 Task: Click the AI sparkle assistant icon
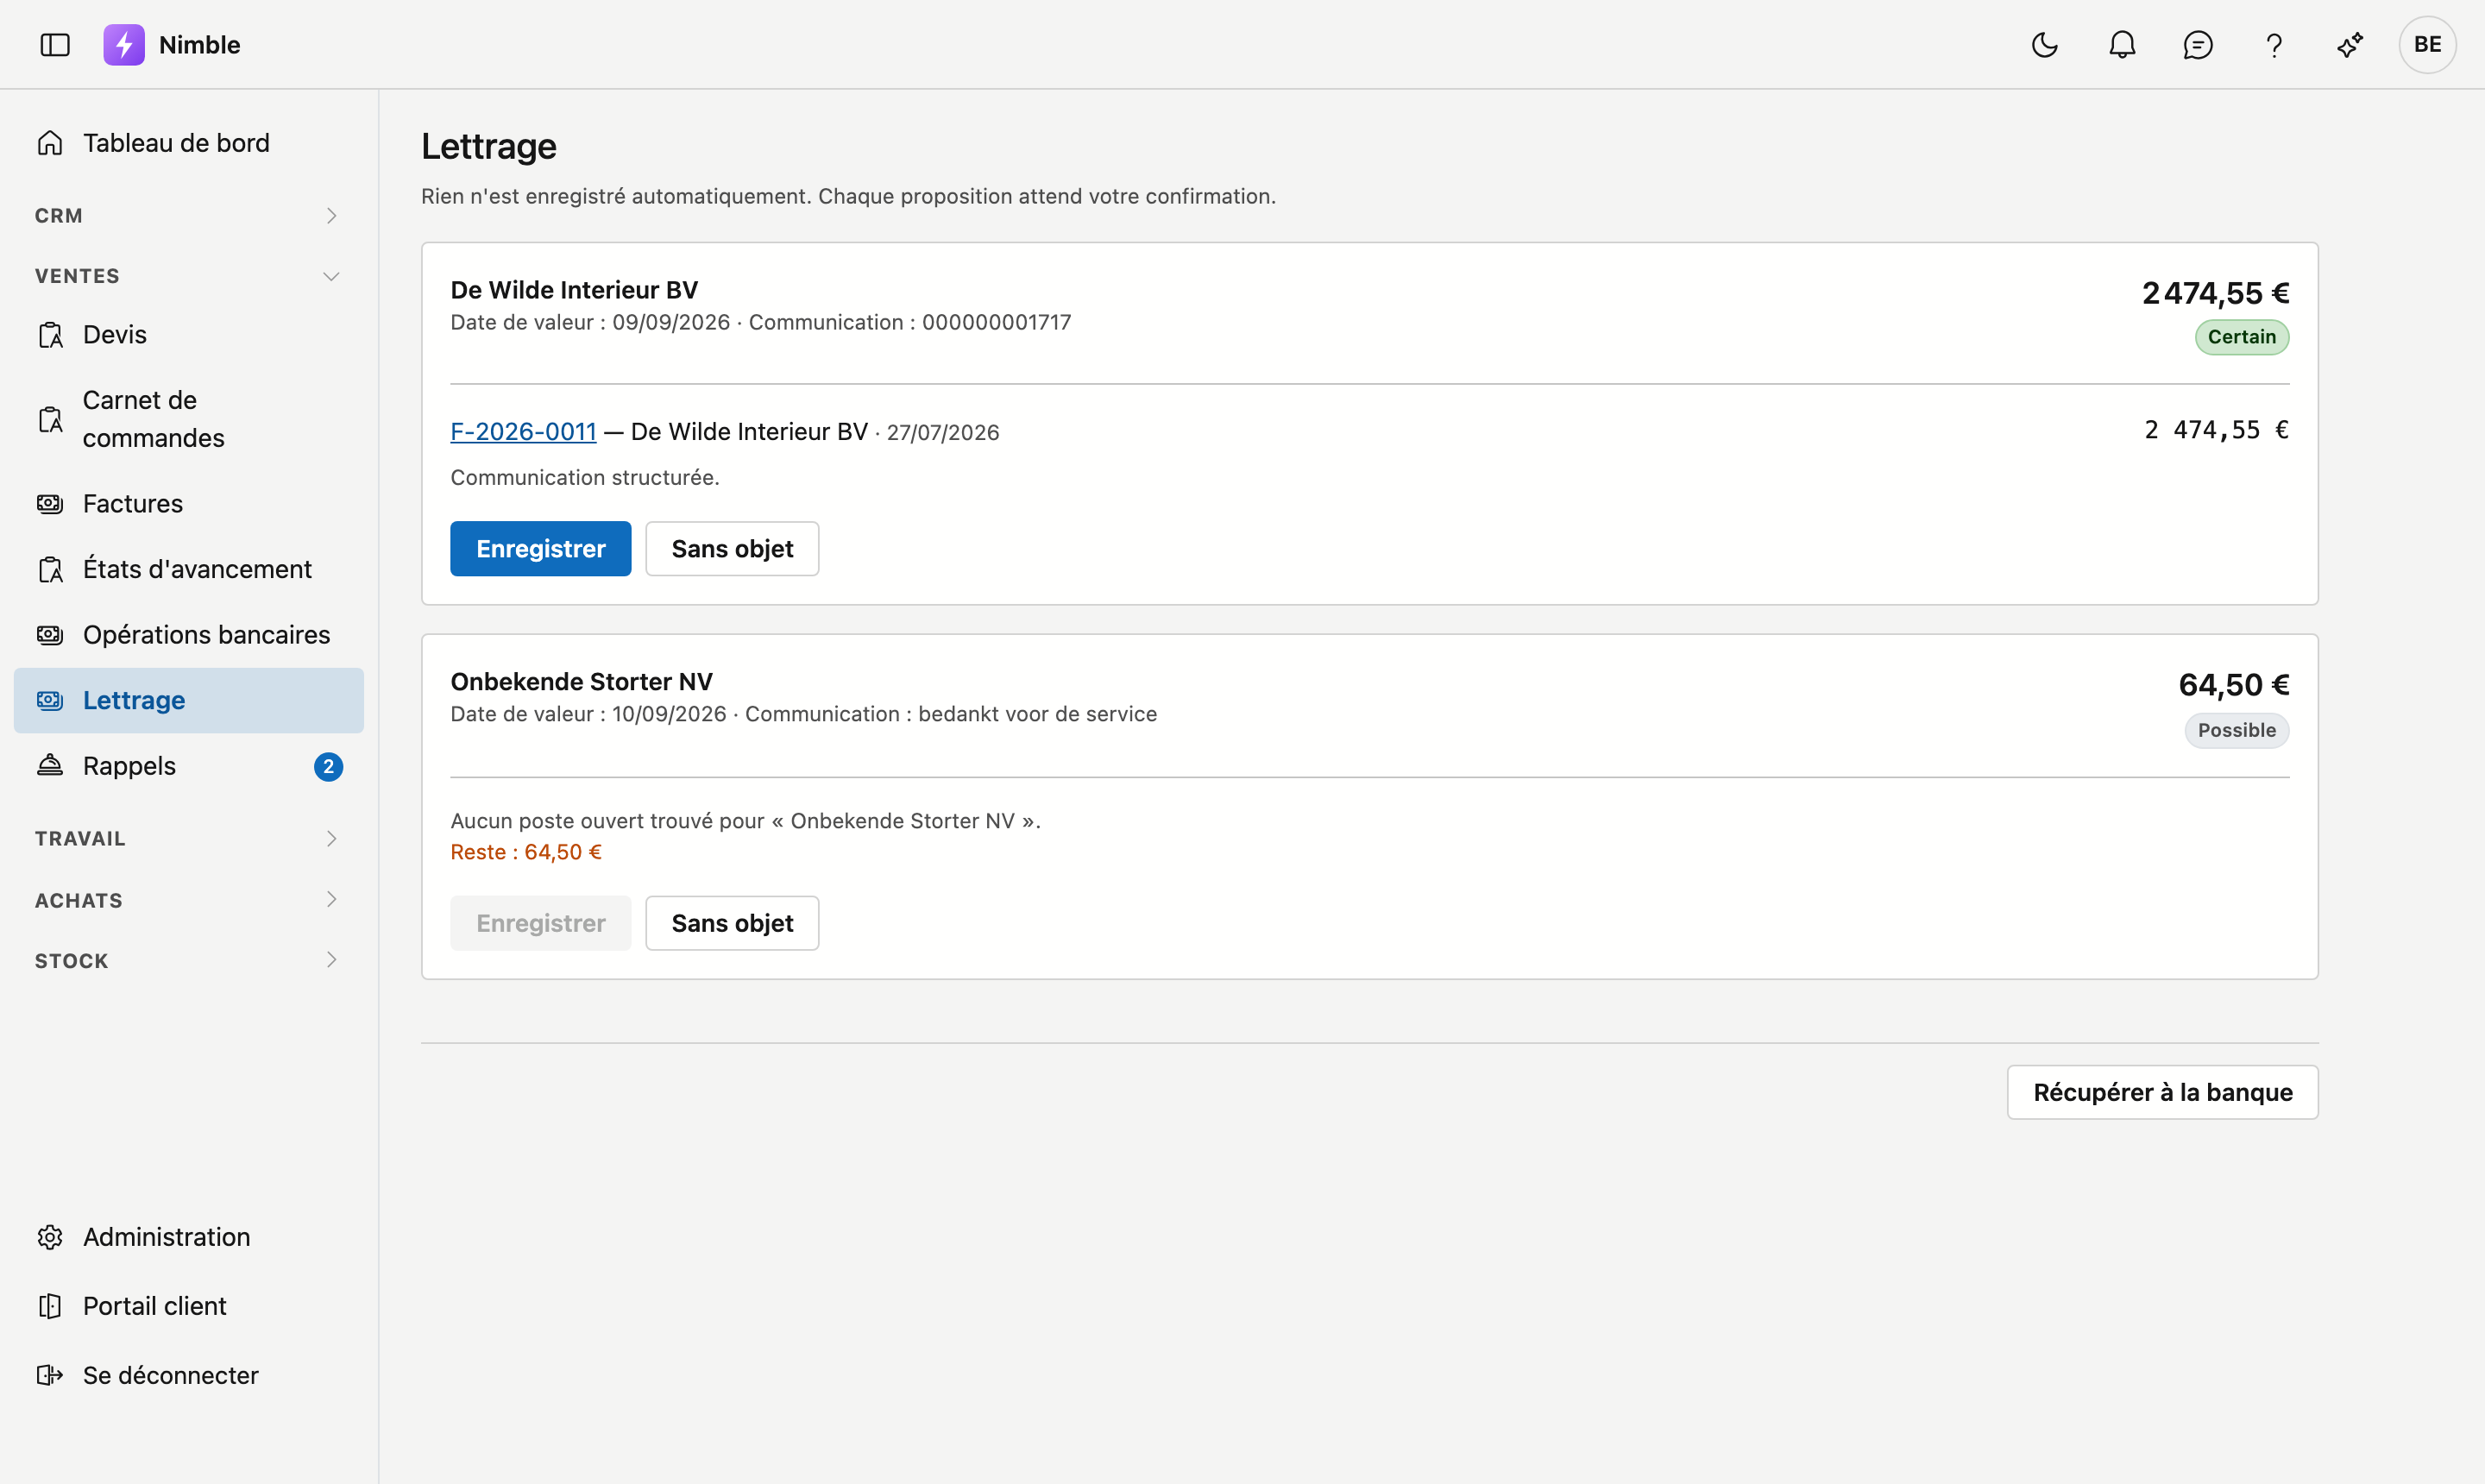click(2350, 45)
